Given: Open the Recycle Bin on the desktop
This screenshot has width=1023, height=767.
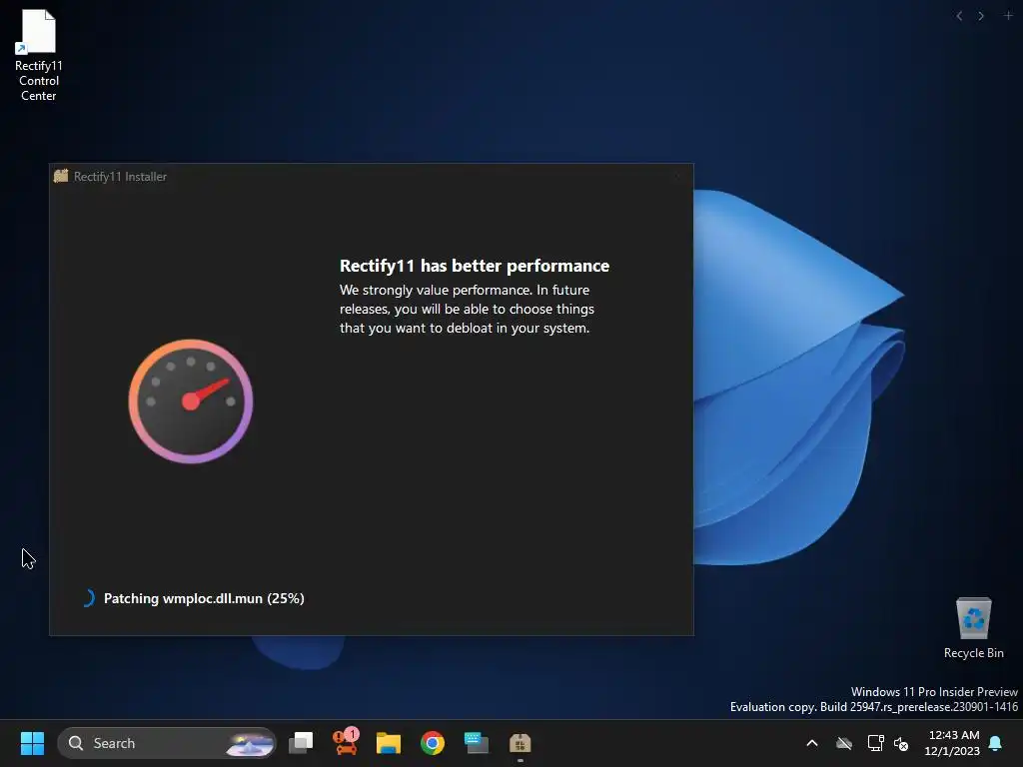Looking at the screenshot, I should pyautogui.click(x=973, y=627).
